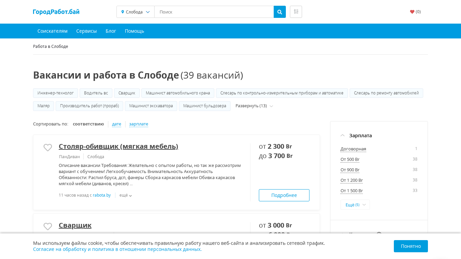The image size is (461, 259).
Task: Filter salary От 500 Br
Action: (350, 160)
